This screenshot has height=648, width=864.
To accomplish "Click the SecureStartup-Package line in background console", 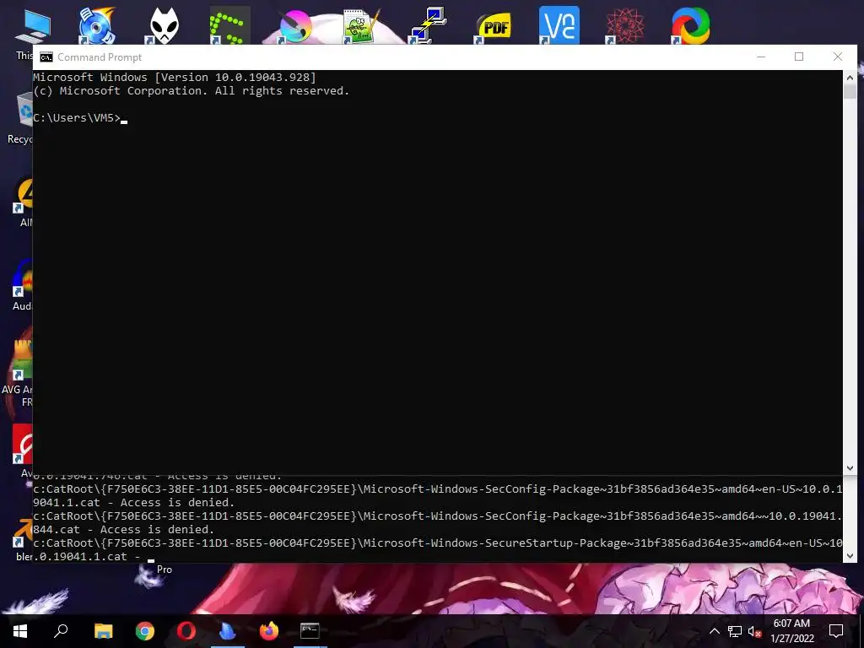I will [438, 543].
